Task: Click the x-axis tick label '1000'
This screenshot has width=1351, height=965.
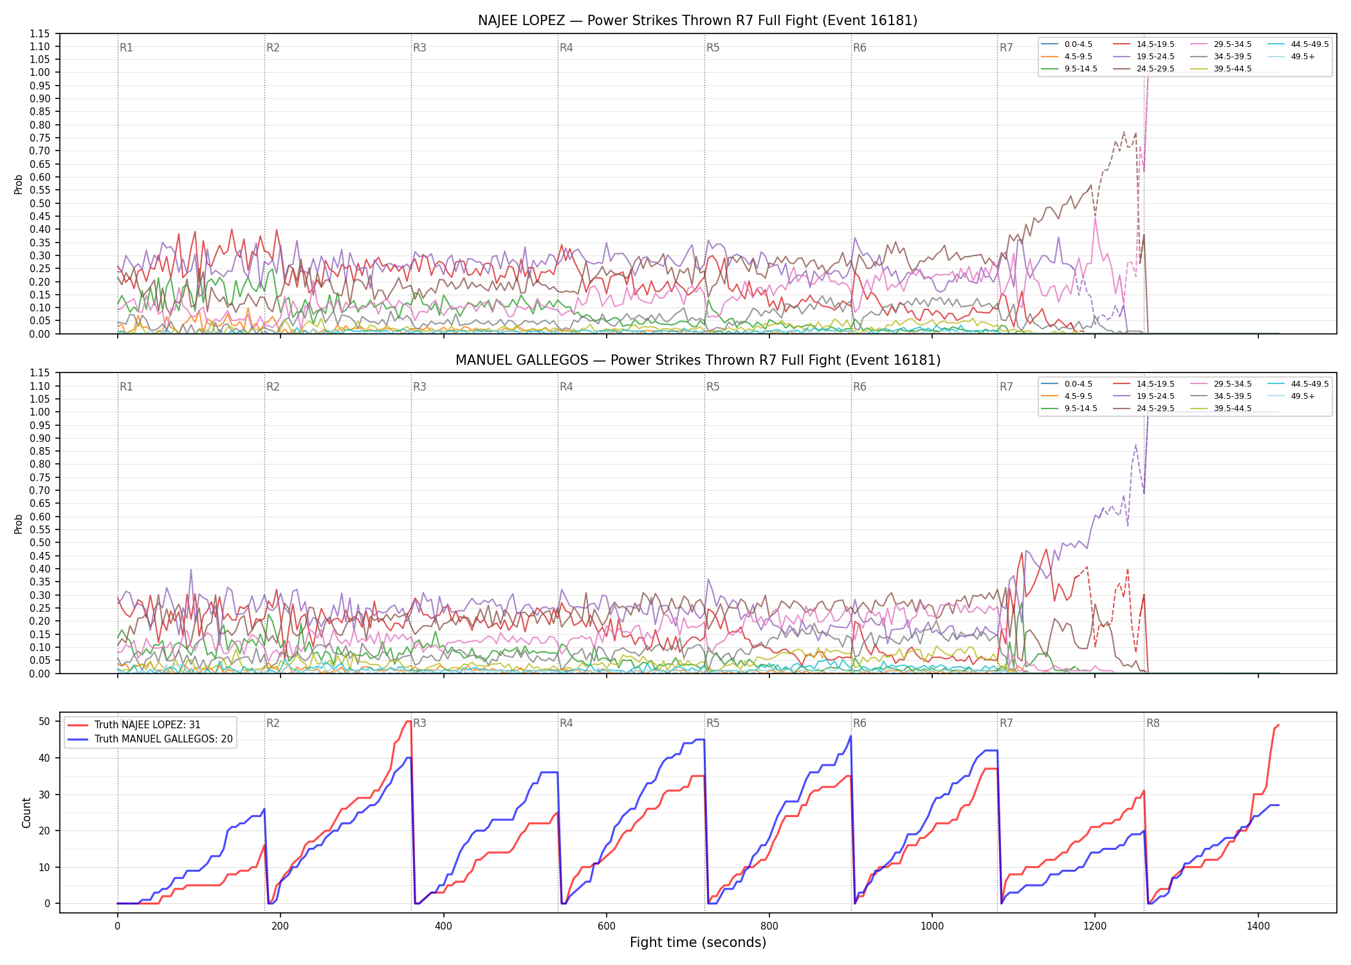Action: click(x=932, y=926)
